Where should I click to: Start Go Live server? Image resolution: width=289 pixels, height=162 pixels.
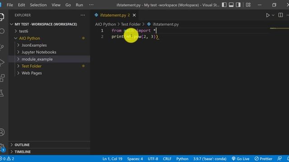point(240,159)
